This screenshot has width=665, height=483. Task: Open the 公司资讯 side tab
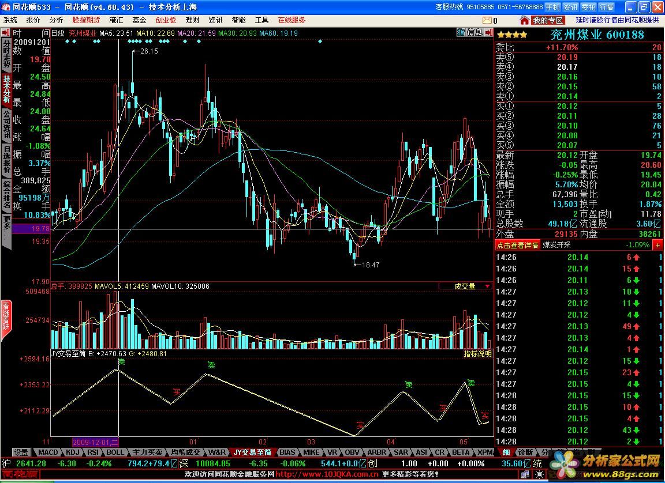[x=6, y=125]
